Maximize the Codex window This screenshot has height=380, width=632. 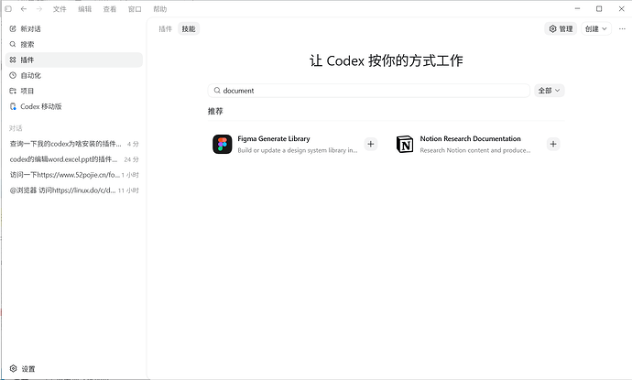(599, 8)
